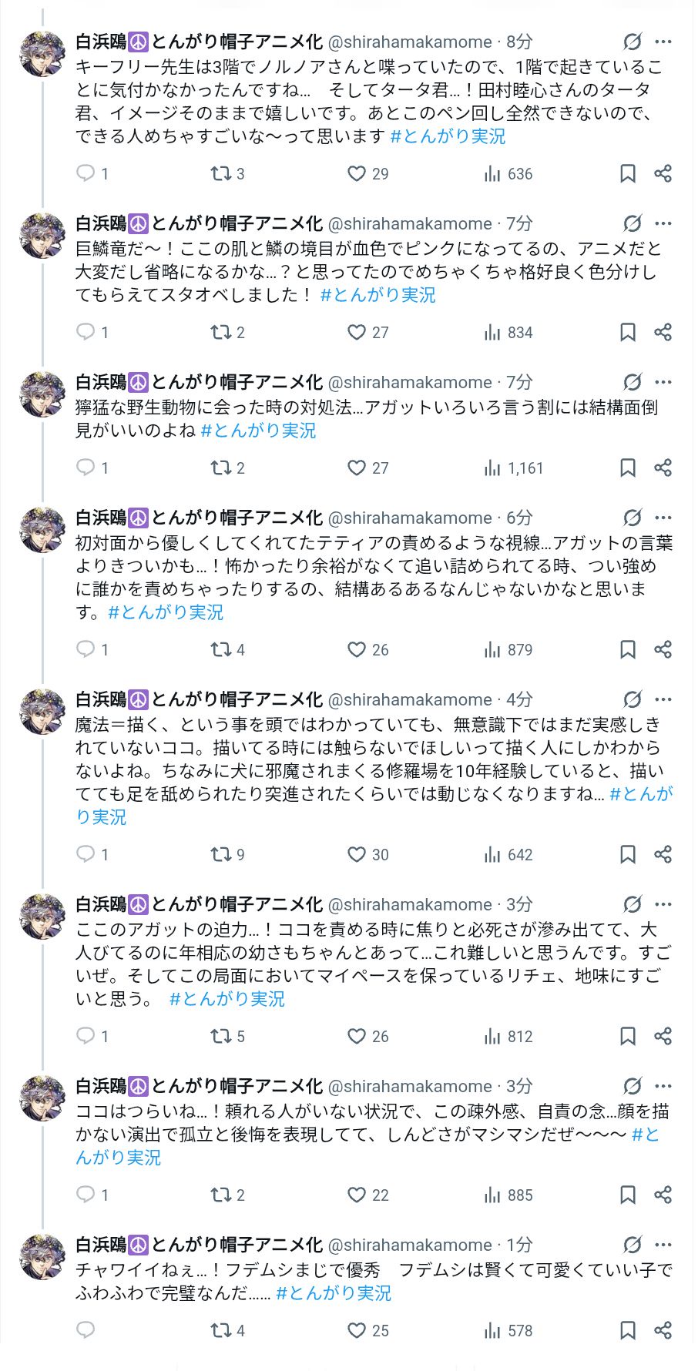The width and height of the screenshot is (698, 1371).
Task: Open profile avatar on 魔法＝描く tweet
Action: (x=42, y=712)
